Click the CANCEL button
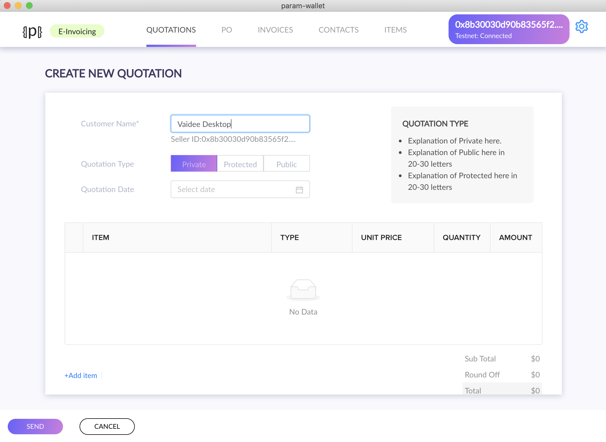This screenshot has width=606, height=442. [x=107, y=427]
